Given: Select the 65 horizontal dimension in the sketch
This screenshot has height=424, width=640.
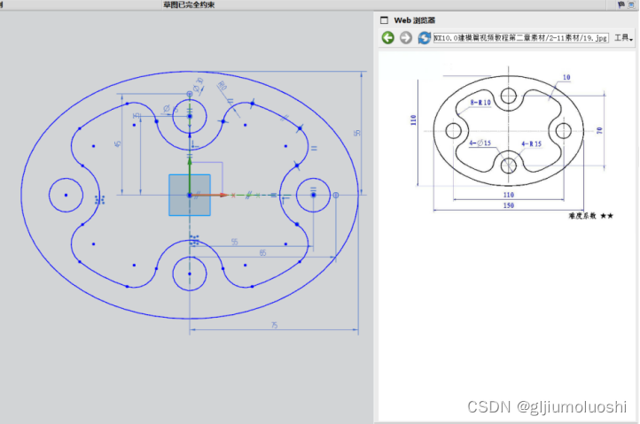Looking at the screenshot, I should coord(263,253).
